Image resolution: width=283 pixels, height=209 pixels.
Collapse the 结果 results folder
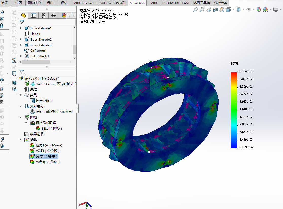[20, 140]
